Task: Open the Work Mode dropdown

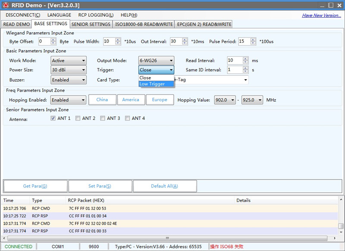Action: (69, 61)
